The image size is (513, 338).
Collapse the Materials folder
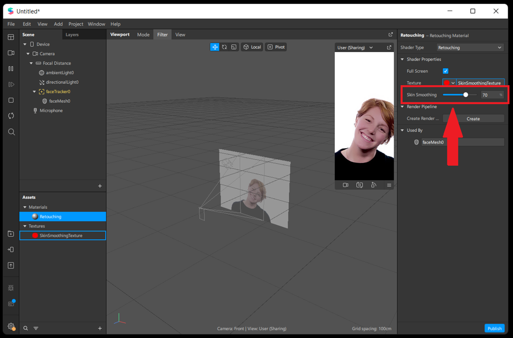[25, 207]
